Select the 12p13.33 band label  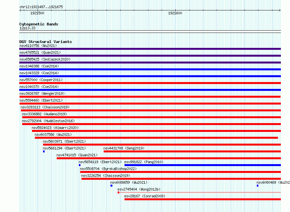[x=27, y=28]
